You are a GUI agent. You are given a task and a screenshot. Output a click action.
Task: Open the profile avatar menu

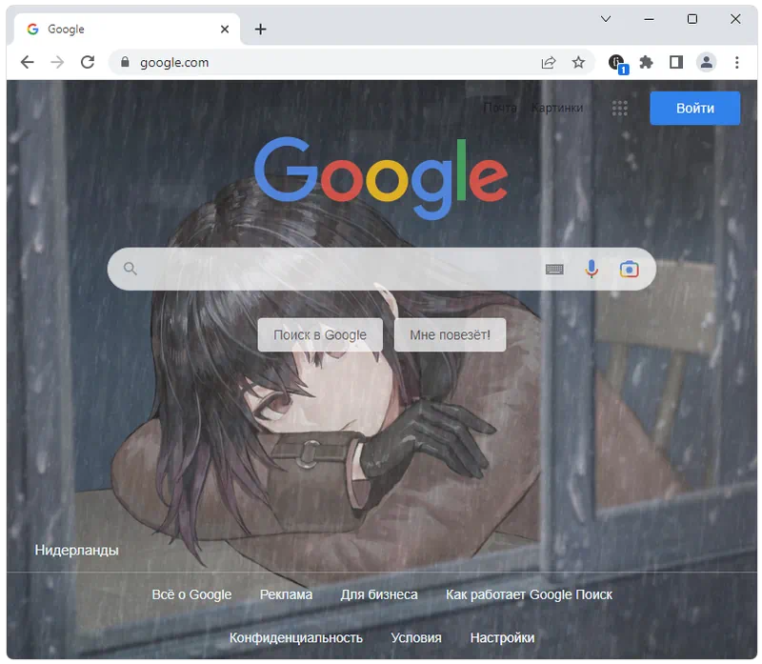click(x=706, y=62)
